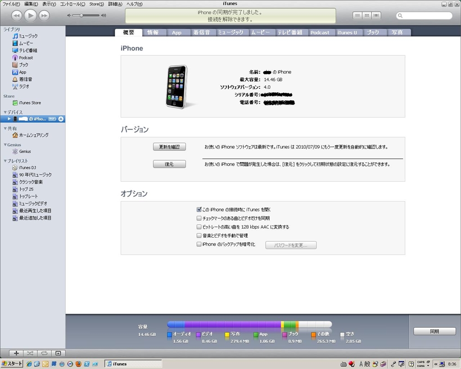Viewport: 461px width, 369px height.
Task: Toggle shuffle button at bottom
Action: (30, 353)
